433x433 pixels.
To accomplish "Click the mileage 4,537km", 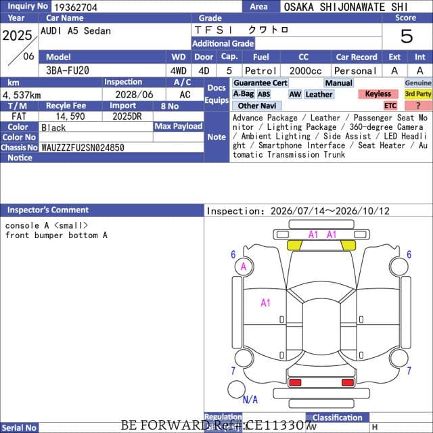I will tap(22, 95).
